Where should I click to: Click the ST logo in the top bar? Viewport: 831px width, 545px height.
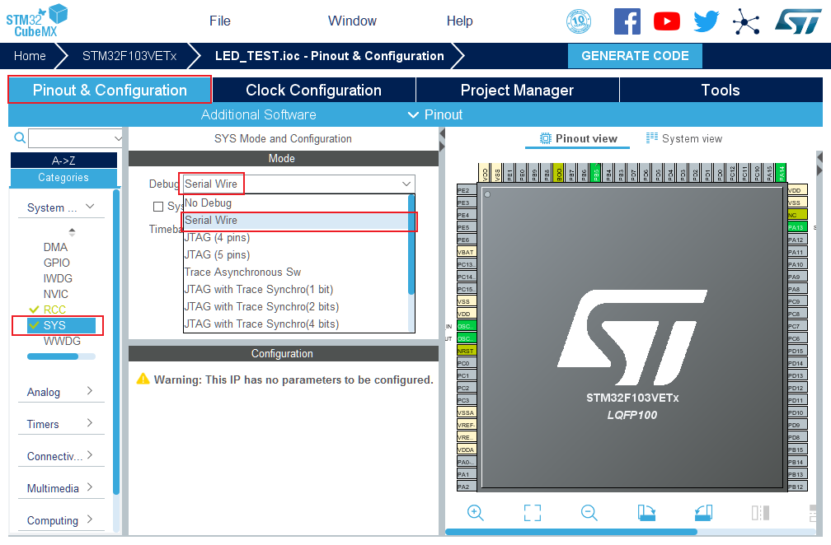(798, 21)
